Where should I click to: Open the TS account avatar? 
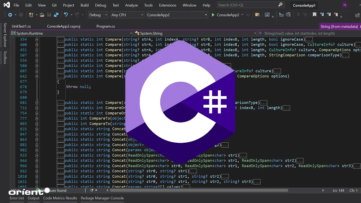pos(345,5)
